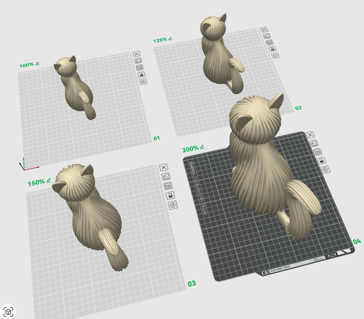Click the "100%" plate name label
Screen dimensions: 364x319
[26, 65]
